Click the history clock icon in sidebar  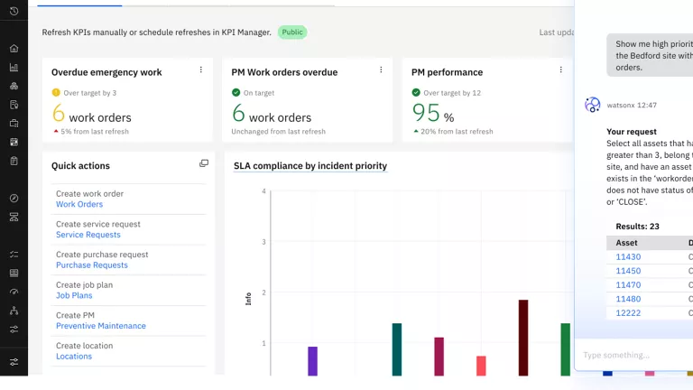[14, 11]
